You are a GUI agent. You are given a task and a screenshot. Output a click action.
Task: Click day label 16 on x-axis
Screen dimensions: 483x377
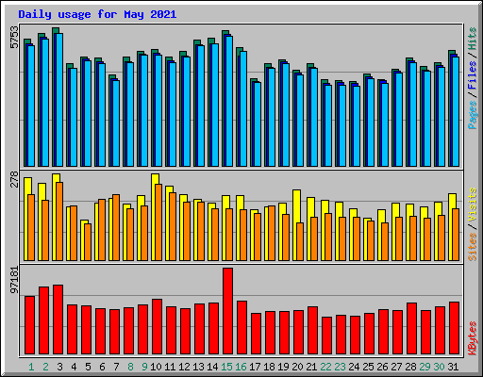coord(241,367)
